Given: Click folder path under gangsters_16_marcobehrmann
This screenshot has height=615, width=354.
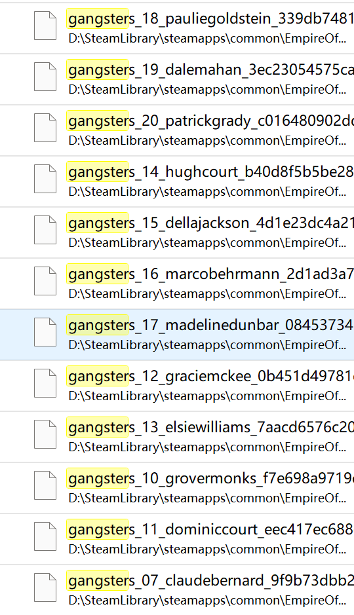Looking at the screenshot, I should (x=207, y=294).
